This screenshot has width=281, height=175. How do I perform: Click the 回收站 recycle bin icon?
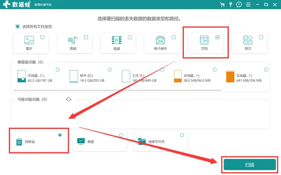click(x=19, y=142)
